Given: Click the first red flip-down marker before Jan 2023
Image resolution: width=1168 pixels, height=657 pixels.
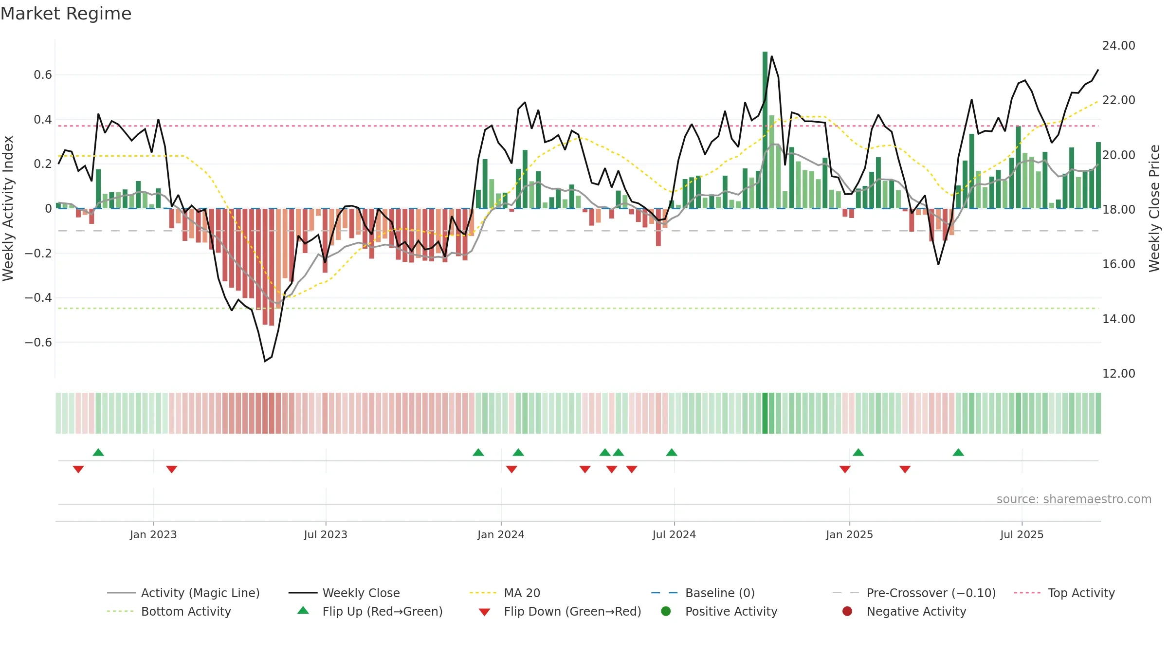Looking at the screenshot, I should (78, 469).
